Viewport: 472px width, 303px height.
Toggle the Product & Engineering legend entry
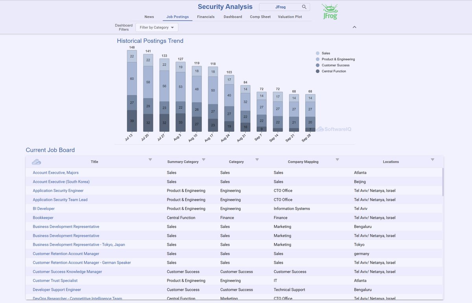coord(335,59)
